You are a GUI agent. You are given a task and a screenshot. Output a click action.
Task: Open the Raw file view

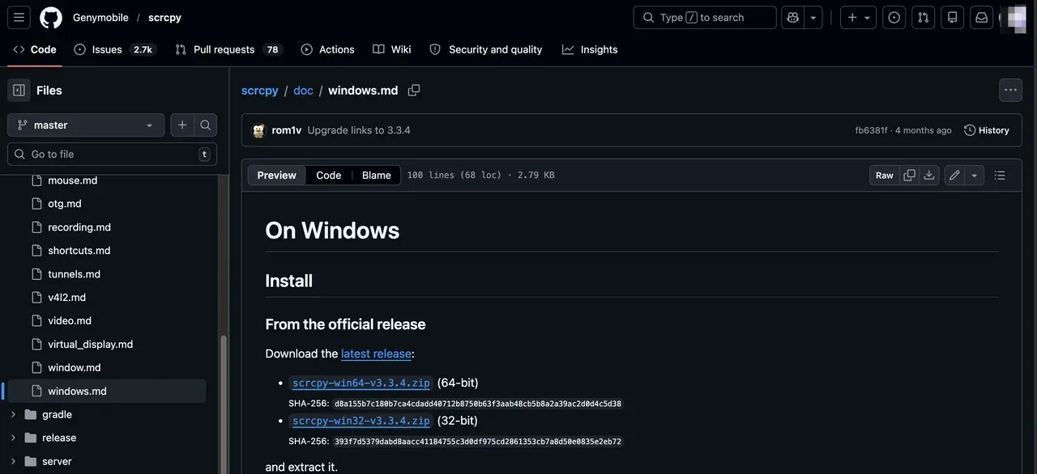pos(885,176)
